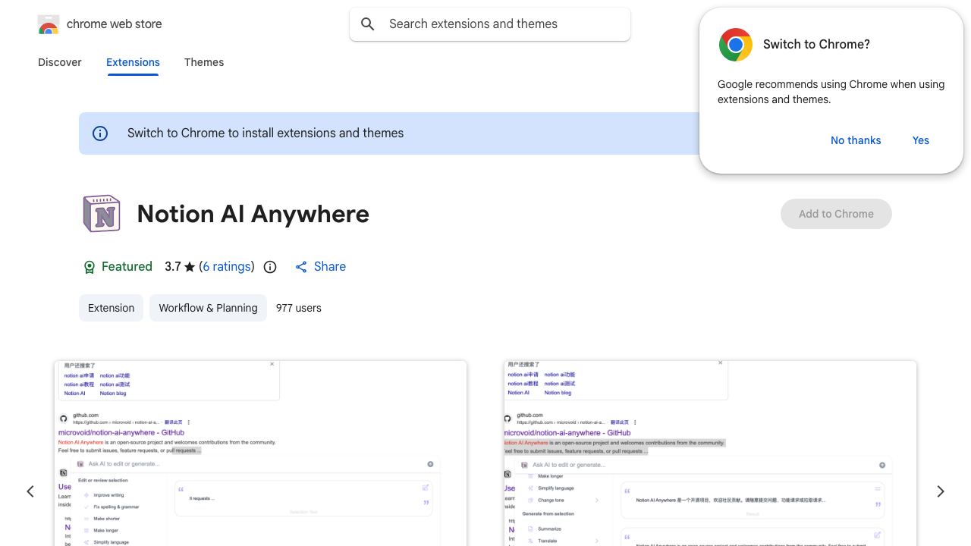Click the Featured label text
Screen dimensions: 971x546
point(127,267)
